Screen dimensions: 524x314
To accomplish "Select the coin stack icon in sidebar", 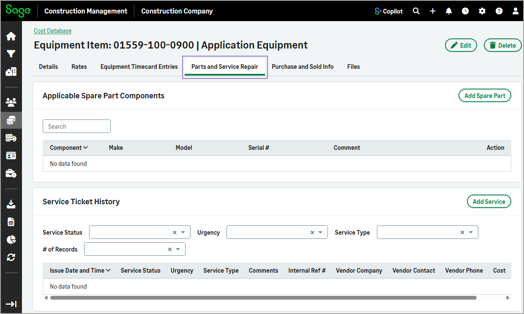I will point(11,120).
